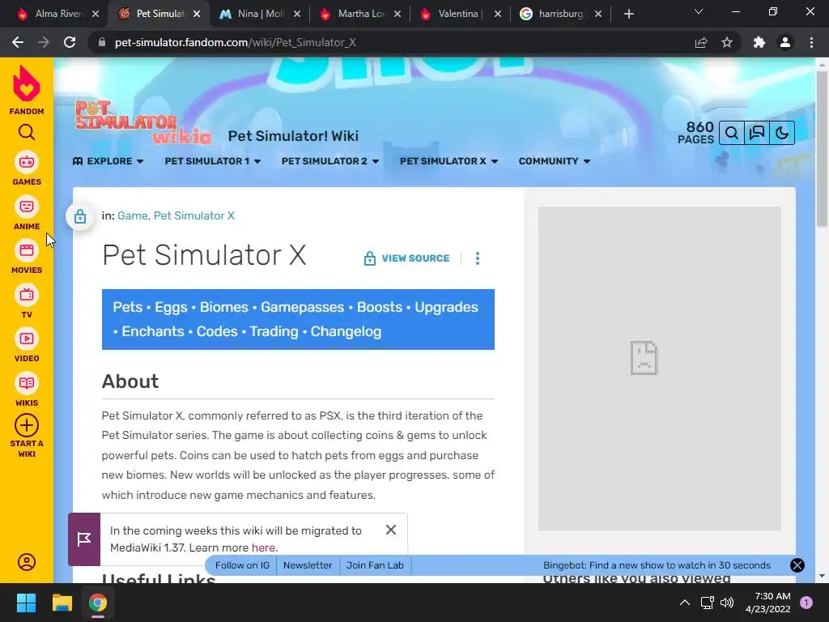The width and height of the screenshot is (829, 622).
Task: Switch to the Martha Lor browser tab
Action: (359, 14)
